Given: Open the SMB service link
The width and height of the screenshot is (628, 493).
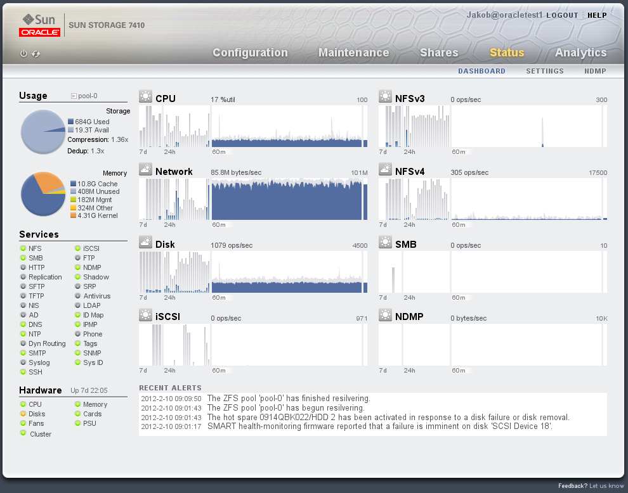Looking at the screenshot, I should (36, 258).
